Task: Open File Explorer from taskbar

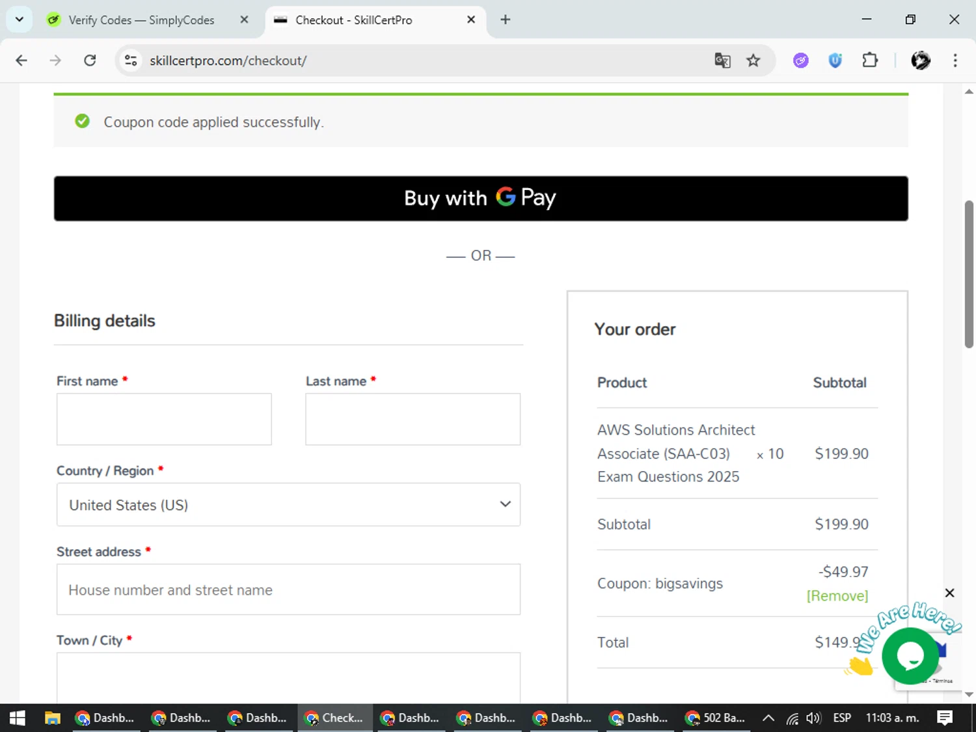Action: (52, 718)
